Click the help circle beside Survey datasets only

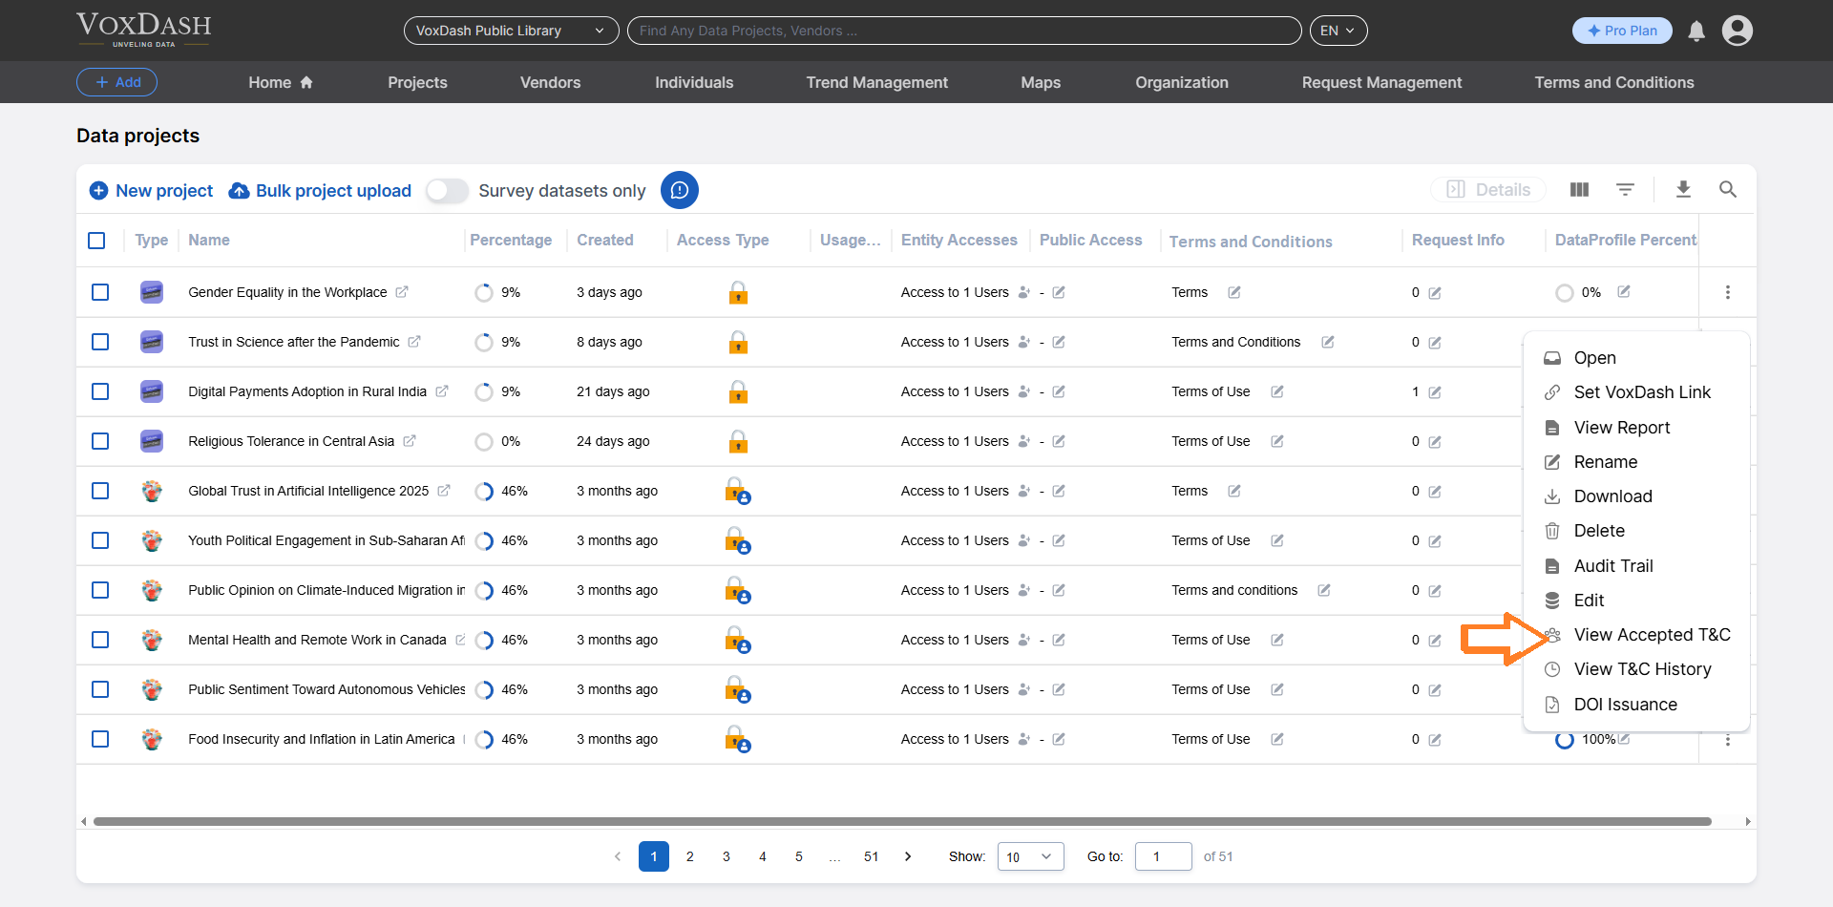(680, 190)
